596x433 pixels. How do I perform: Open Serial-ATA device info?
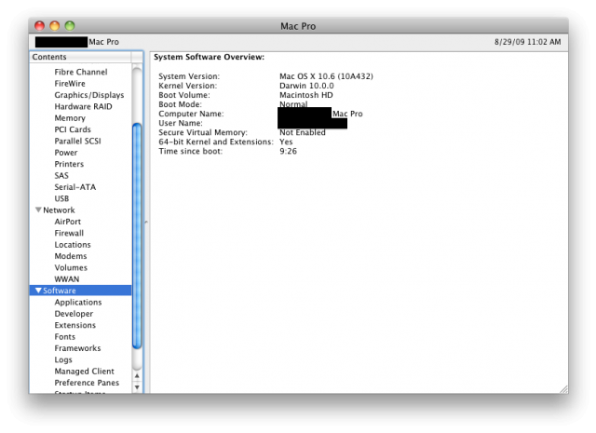[x=74, y=187]
